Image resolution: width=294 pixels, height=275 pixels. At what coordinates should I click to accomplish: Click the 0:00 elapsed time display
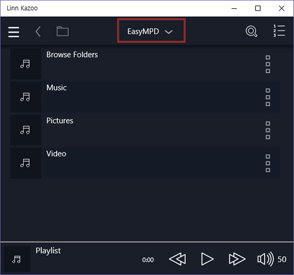pyautogui.click(x=148, y=260)
